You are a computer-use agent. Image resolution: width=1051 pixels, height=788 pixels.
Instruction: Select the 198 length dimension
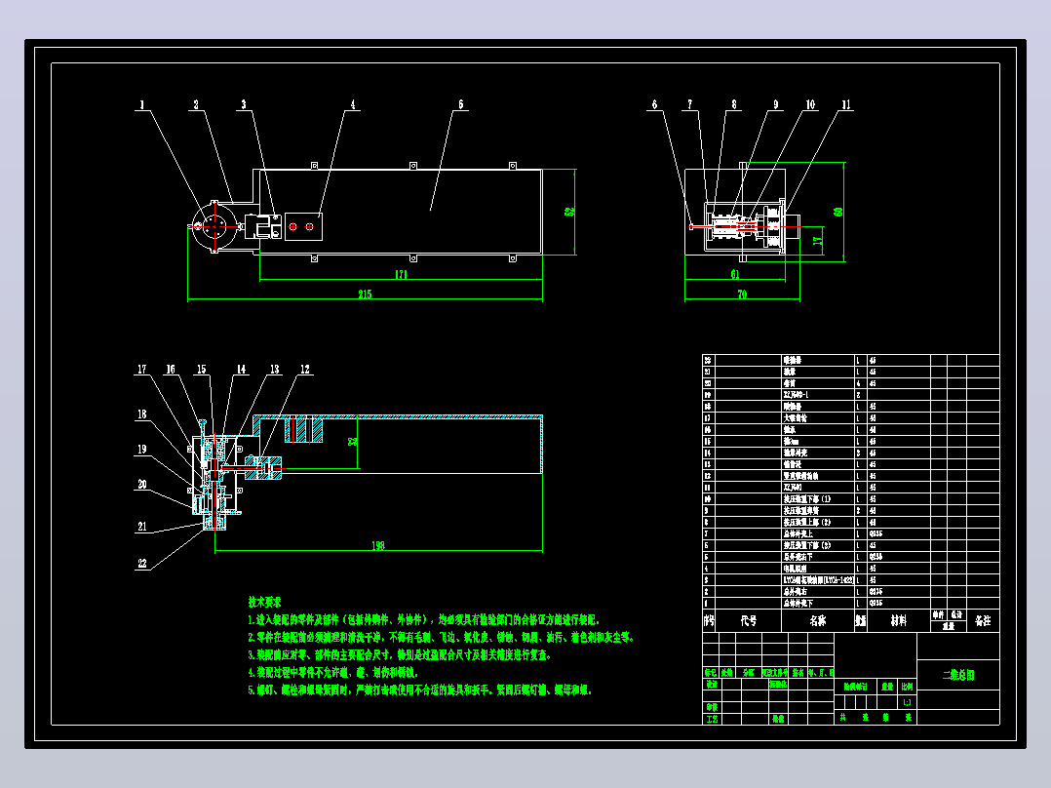(x=378, y=546)
